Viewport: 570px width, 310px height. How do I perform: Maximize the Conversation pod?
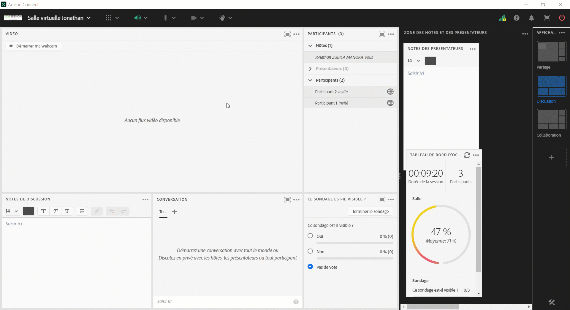click(287, 200)
